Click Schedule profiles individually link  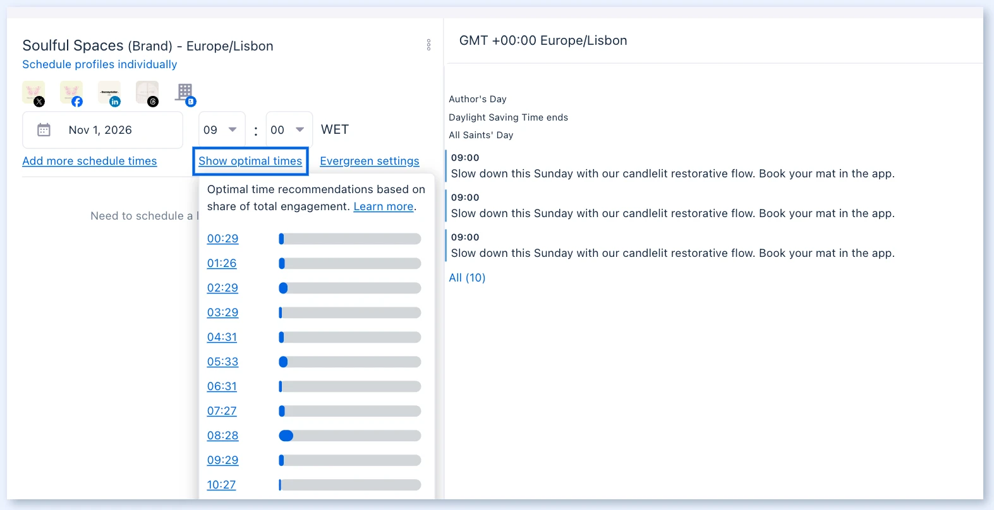click(100, 64)
